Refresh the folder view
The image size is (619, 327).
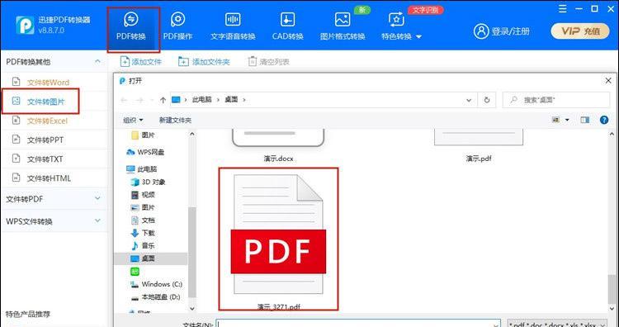pyautogui.click(x=487, y=100)
